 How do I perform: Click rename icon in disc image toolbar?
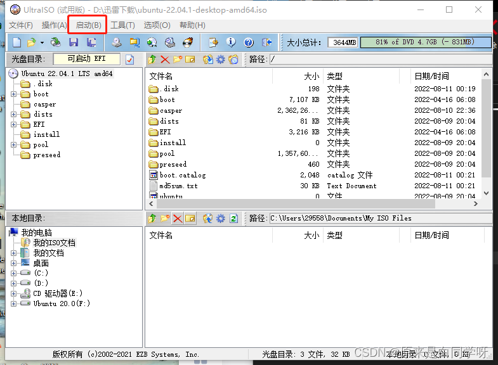pyautogui.click(x=190, y=60)
